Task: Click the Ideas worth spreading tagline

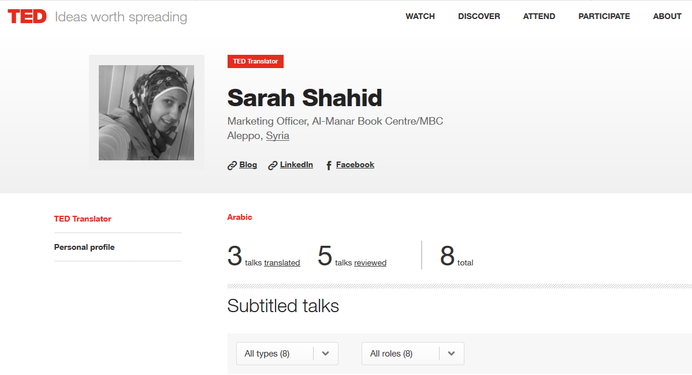Action: point(121,17)
